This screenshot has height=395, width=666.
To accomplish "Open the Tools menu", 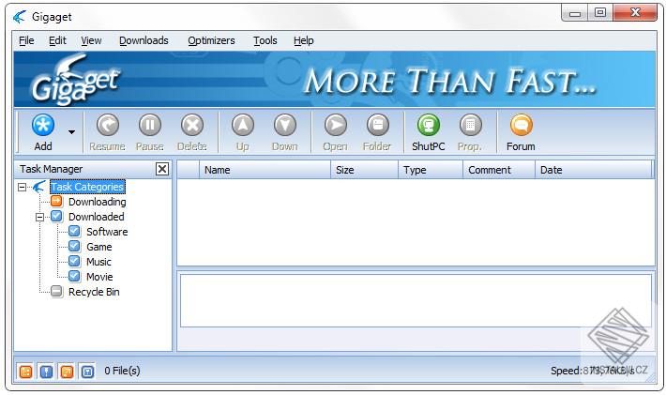I will [265, 40].
